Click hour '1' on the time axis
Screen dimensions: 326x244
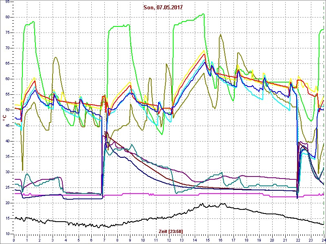27,240
